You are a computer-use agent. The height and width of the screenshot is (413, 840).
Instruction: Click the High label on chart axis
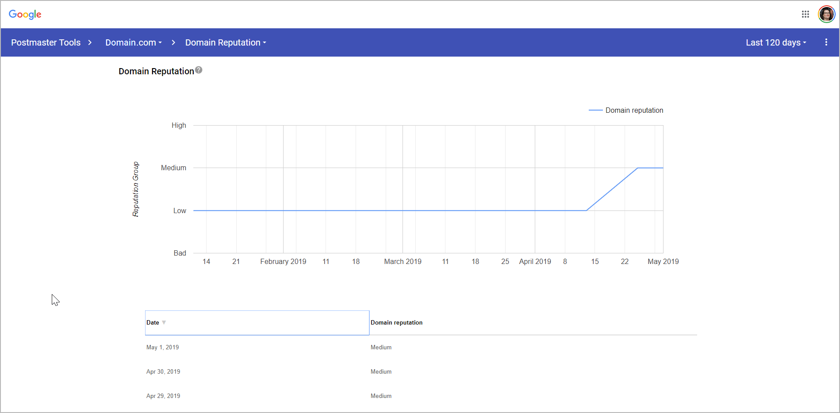click(x=179, y=125)
